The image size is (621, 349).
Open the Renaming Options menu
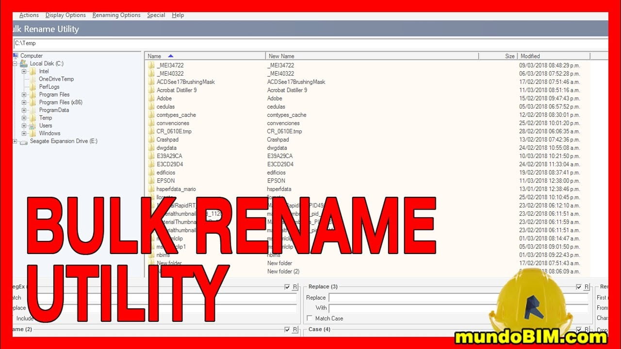click(116, 15)
